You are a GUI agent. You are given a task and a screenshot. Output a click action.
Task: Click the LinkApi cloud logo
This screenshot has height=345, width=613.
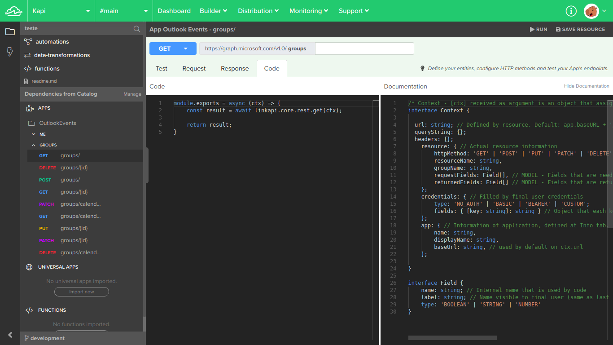[13, 11]
